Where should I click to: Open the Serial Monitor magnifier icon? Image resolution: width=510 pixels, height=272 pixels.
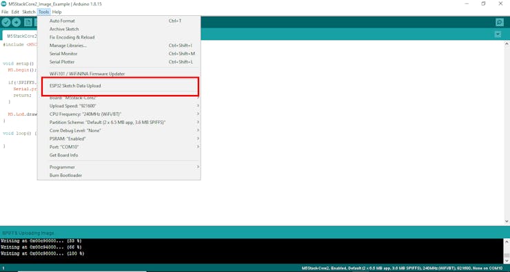(x=499, y=22)
